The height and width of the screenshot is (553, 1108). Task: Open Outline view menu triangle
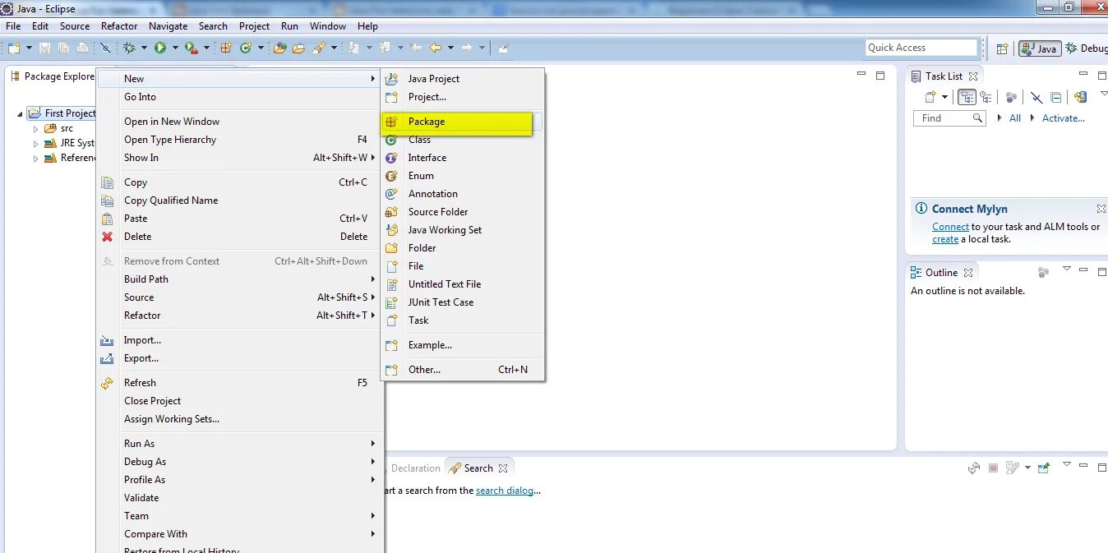tap(1067, 269)
